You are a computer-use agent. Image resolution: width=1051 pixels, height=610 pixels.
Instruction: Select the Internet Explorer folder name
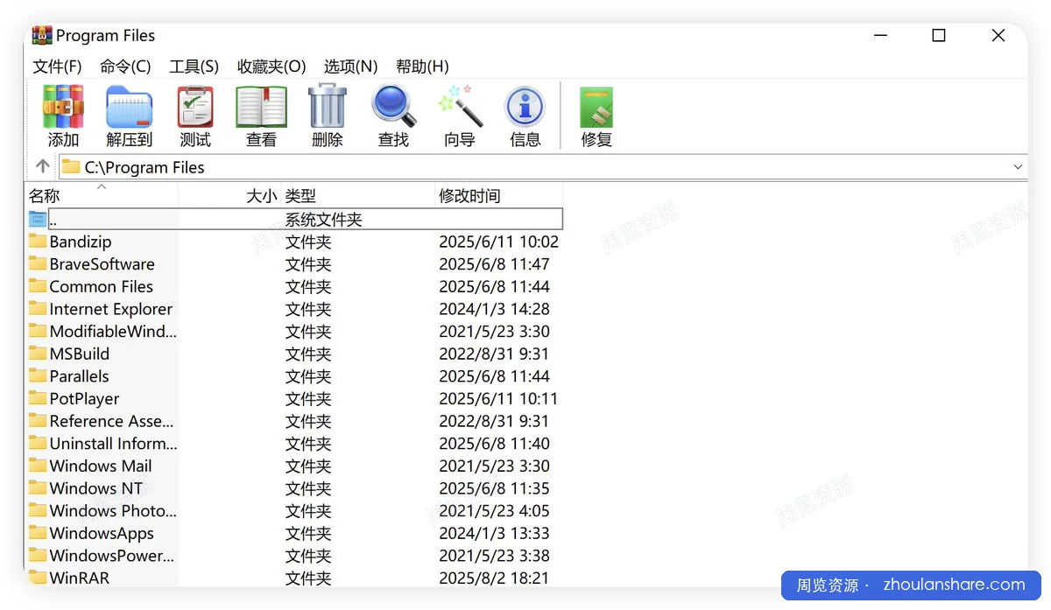click(110, 309)
